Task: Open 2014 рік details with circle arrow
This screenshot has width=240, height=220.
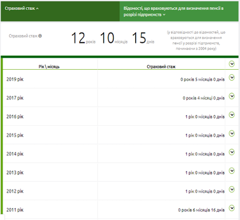Action: click(231, 152)
